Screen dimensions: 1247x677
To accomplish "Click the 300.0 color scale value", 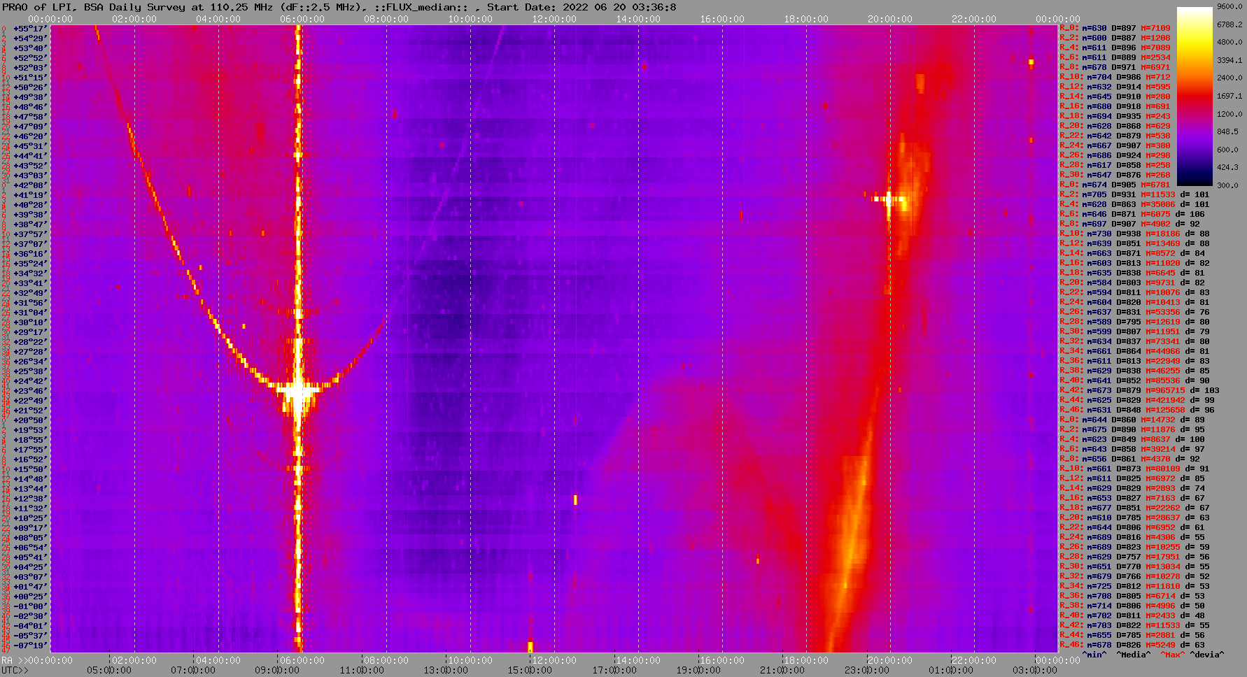I will 1227,185.
